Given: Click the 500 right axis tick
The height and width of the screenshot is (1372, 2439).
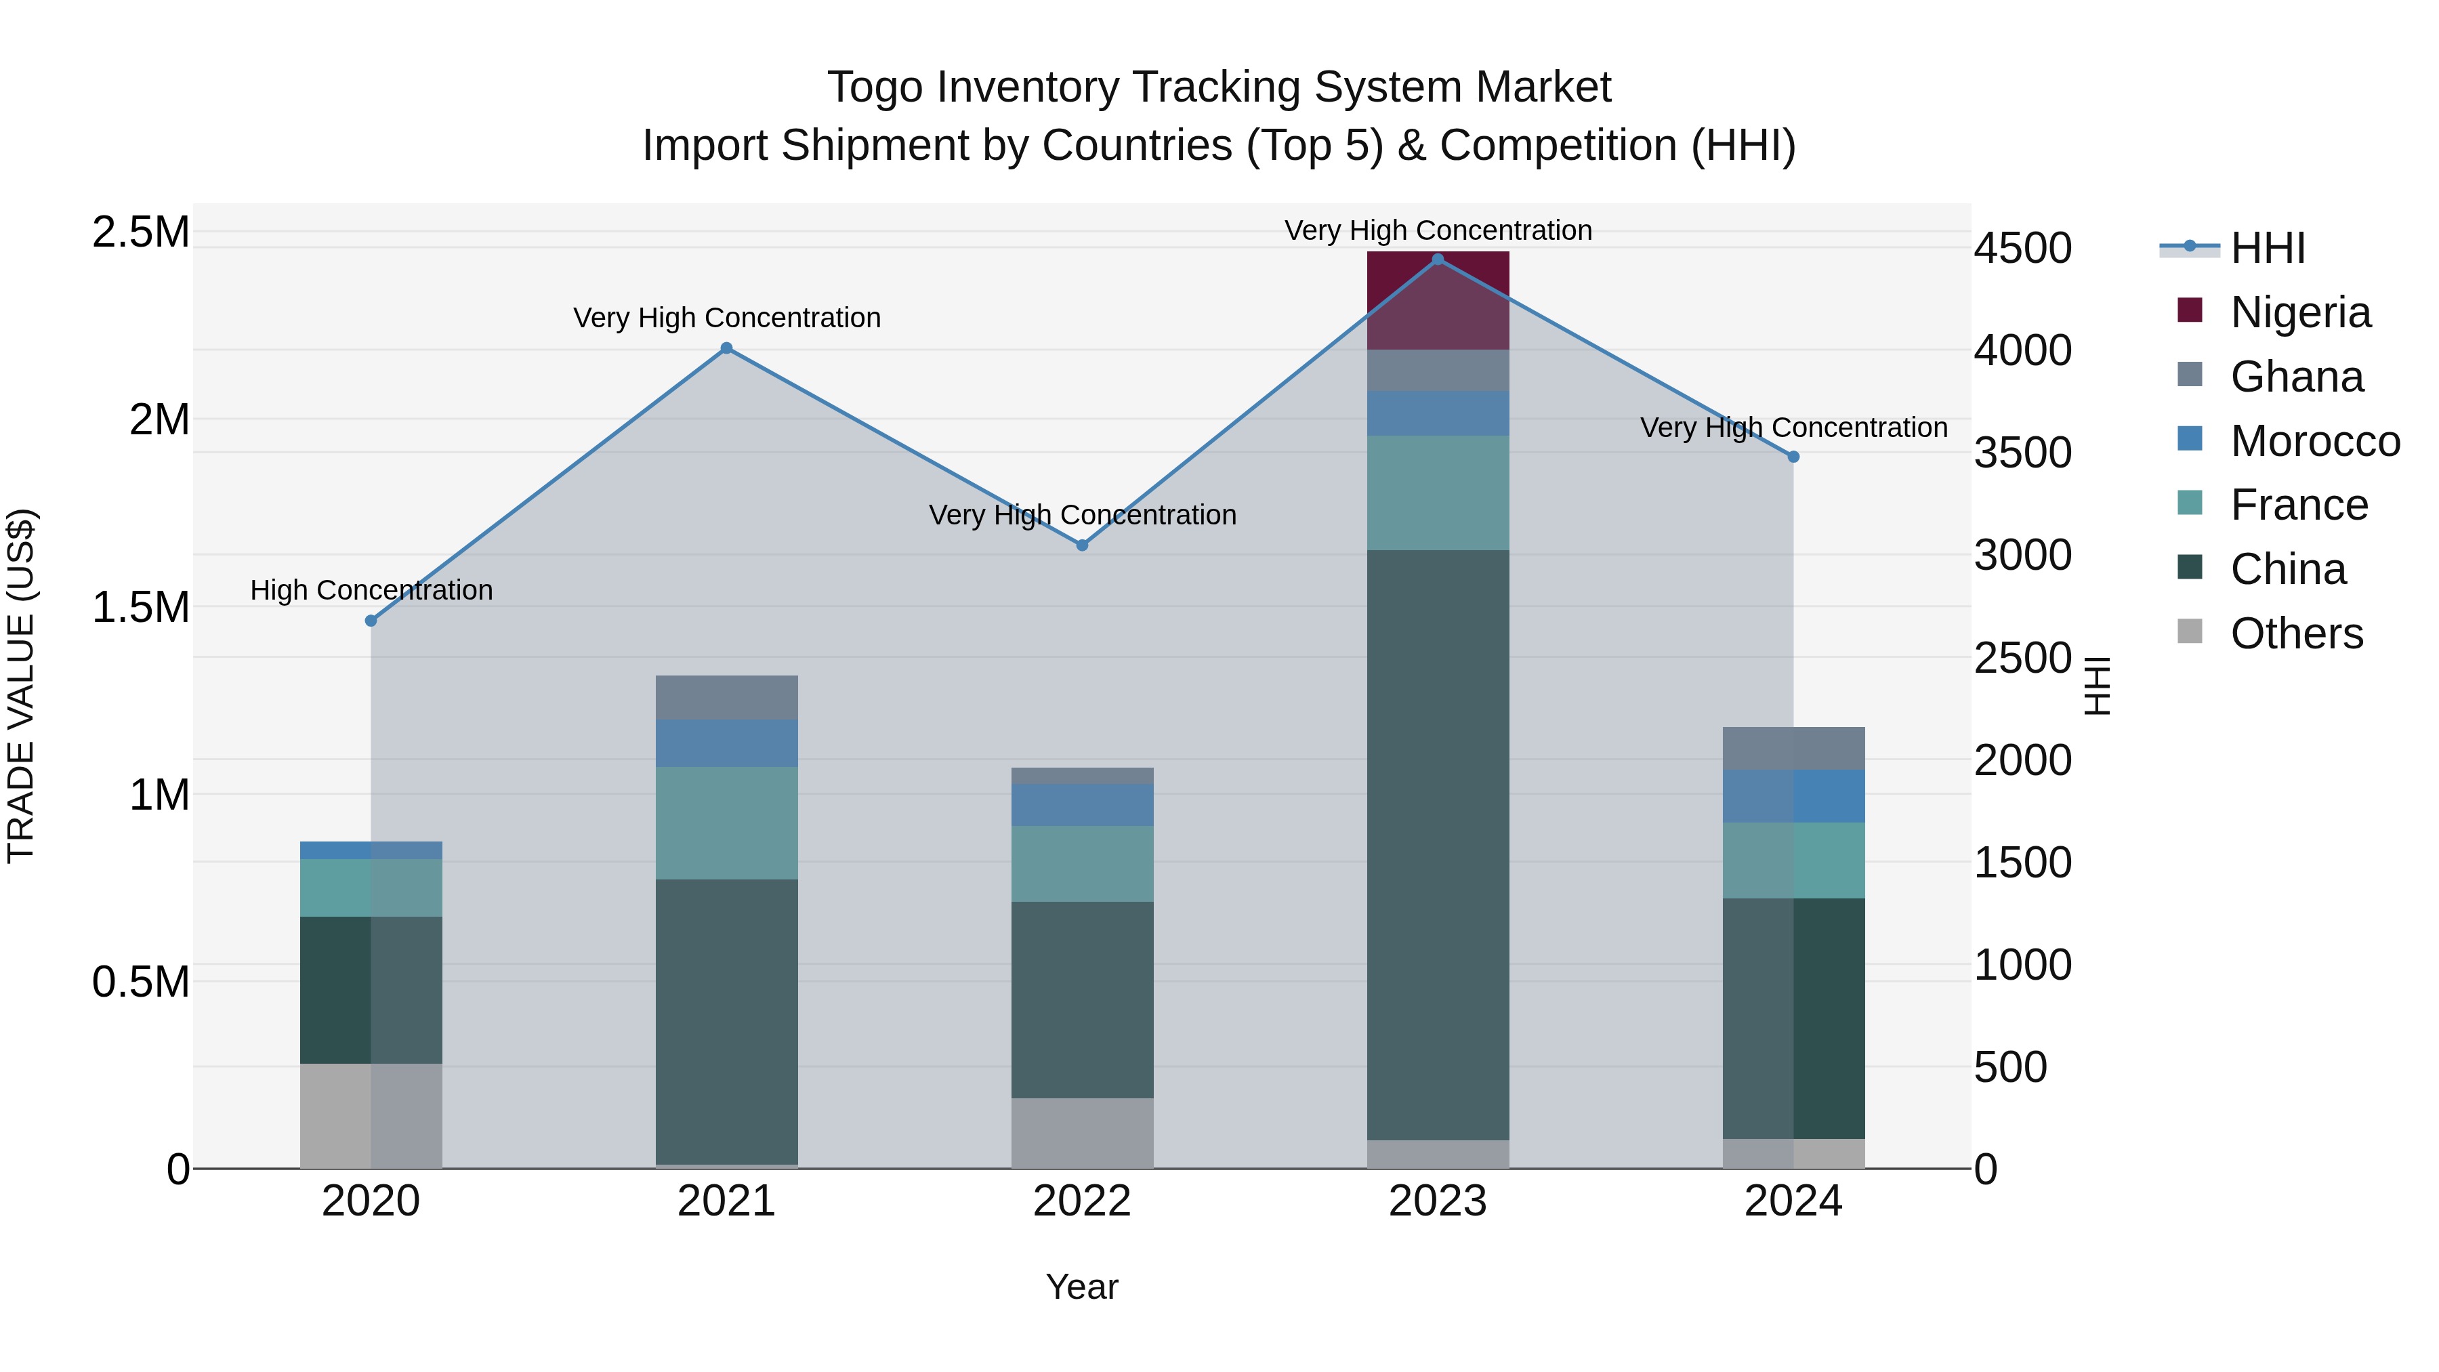Looking at the screenshot, I should tap(2011, 1067).
